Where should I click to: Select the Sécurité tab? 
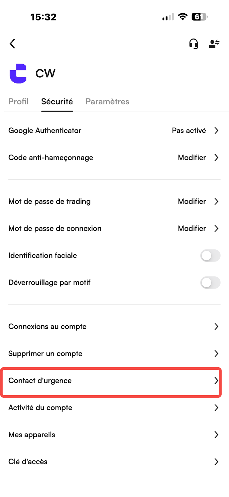pos(57,102)
